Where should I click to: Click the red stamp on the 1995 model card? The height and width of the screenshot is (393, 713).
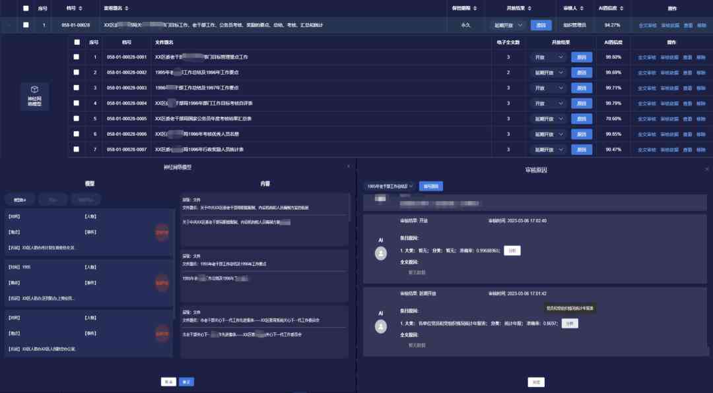click(162, 283)
